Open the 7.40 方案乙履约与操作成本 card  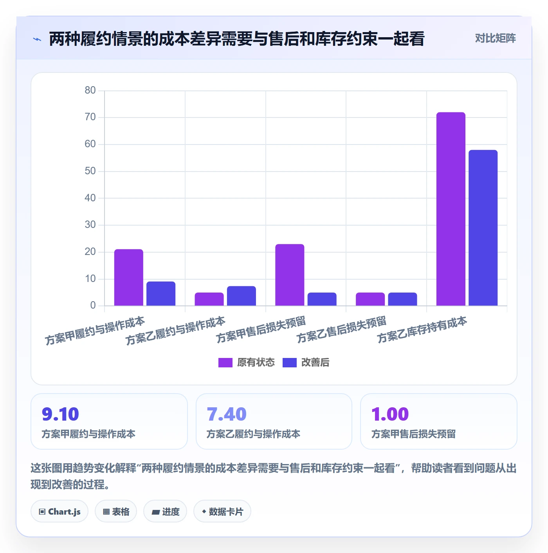click(274, 421)
